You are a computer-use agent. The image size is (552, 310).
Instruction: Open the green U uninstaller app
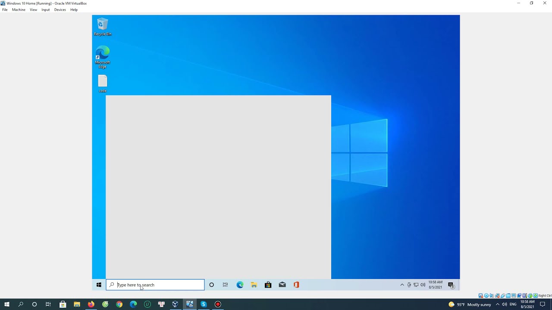coord(147,304)
